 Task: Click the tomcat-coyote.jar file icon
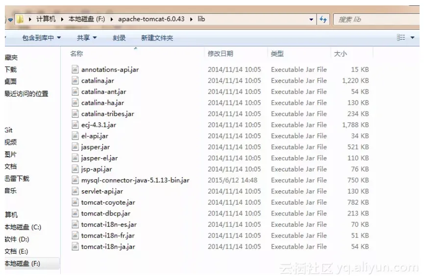coord(75,202)
